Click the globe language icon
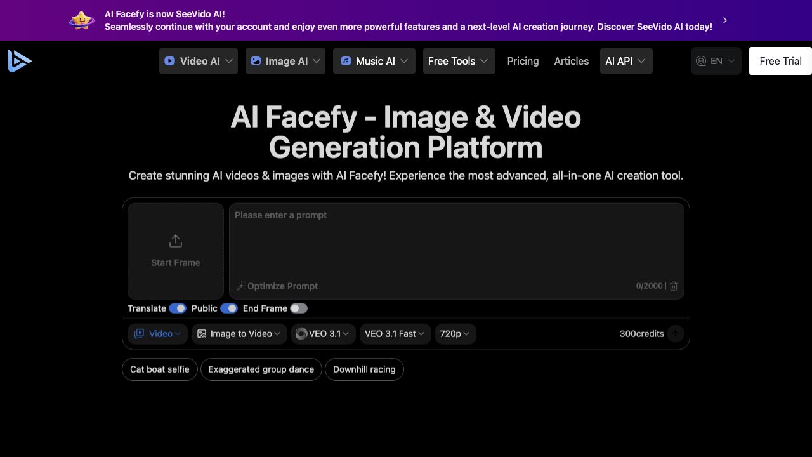The image size is (812, 457). [x=701, y=61]
